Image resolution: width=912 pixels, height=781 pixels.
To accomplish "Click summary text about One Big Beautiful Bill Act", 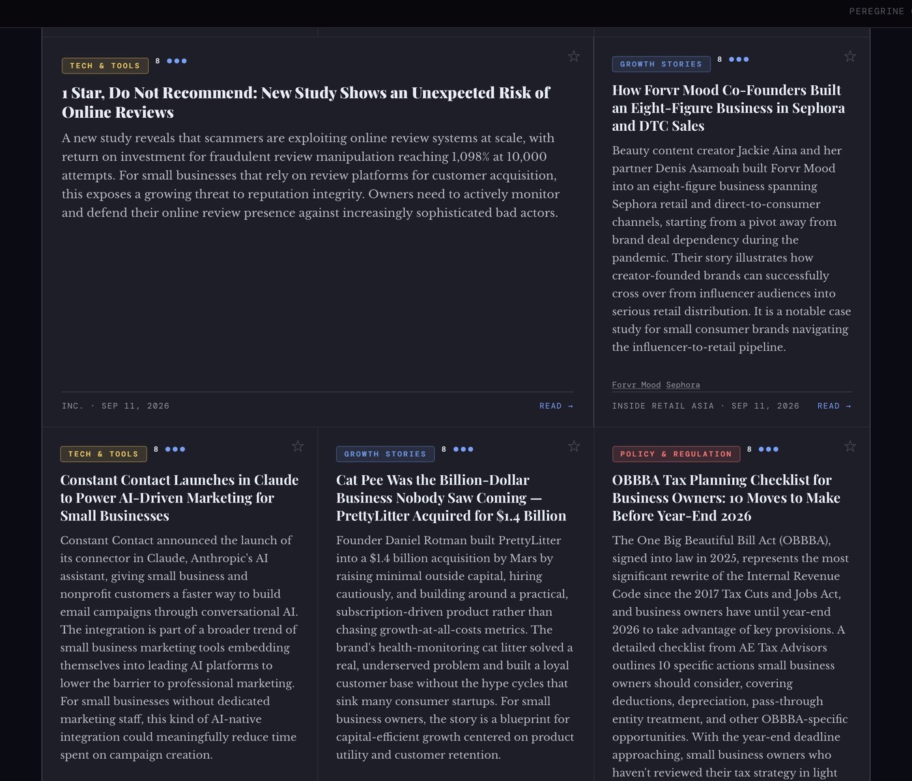I will (x=731, y=656).
